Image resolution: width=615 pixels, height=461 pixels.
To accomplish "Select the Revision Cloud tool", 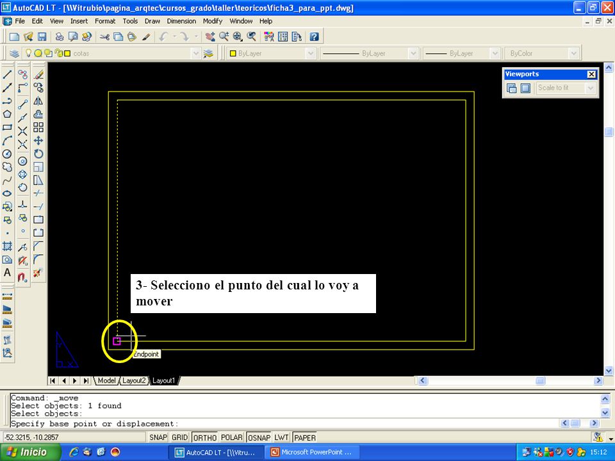I will [x=7, y=167].
